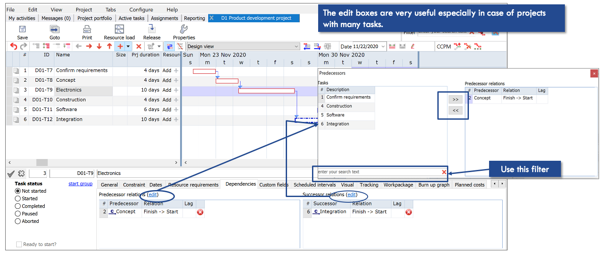Expand the arrow beside the link tasks icon
This screenshot has width=603, height=256.
pyautogui.click(x=159, y=46)
